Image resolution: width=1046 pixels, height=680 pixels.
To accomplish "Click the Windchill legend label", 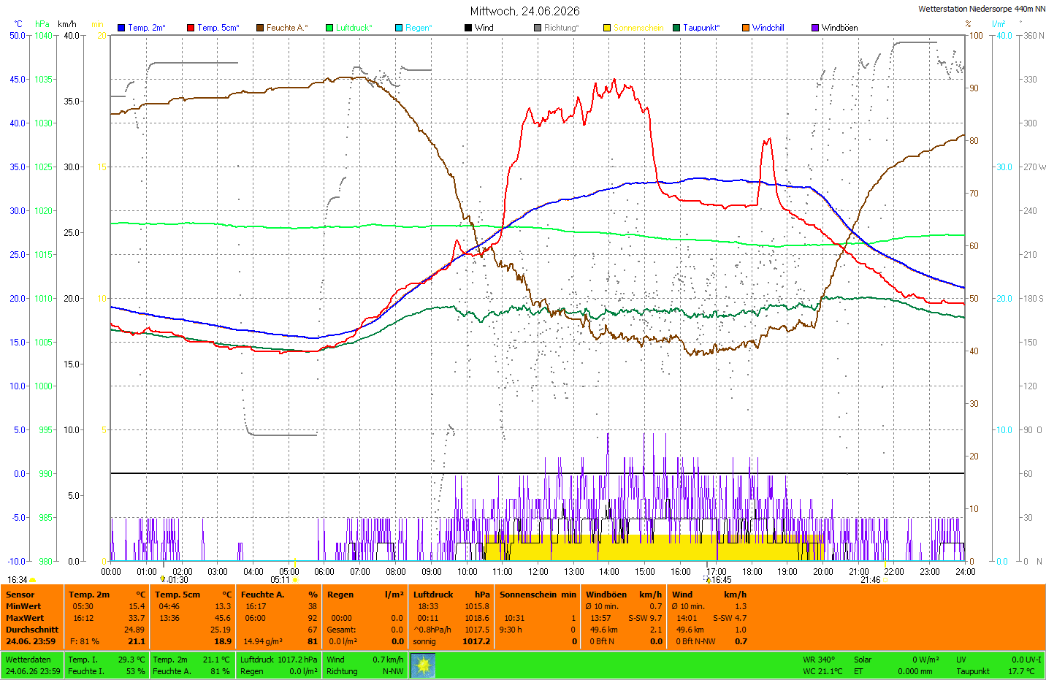I will (768, 28).
